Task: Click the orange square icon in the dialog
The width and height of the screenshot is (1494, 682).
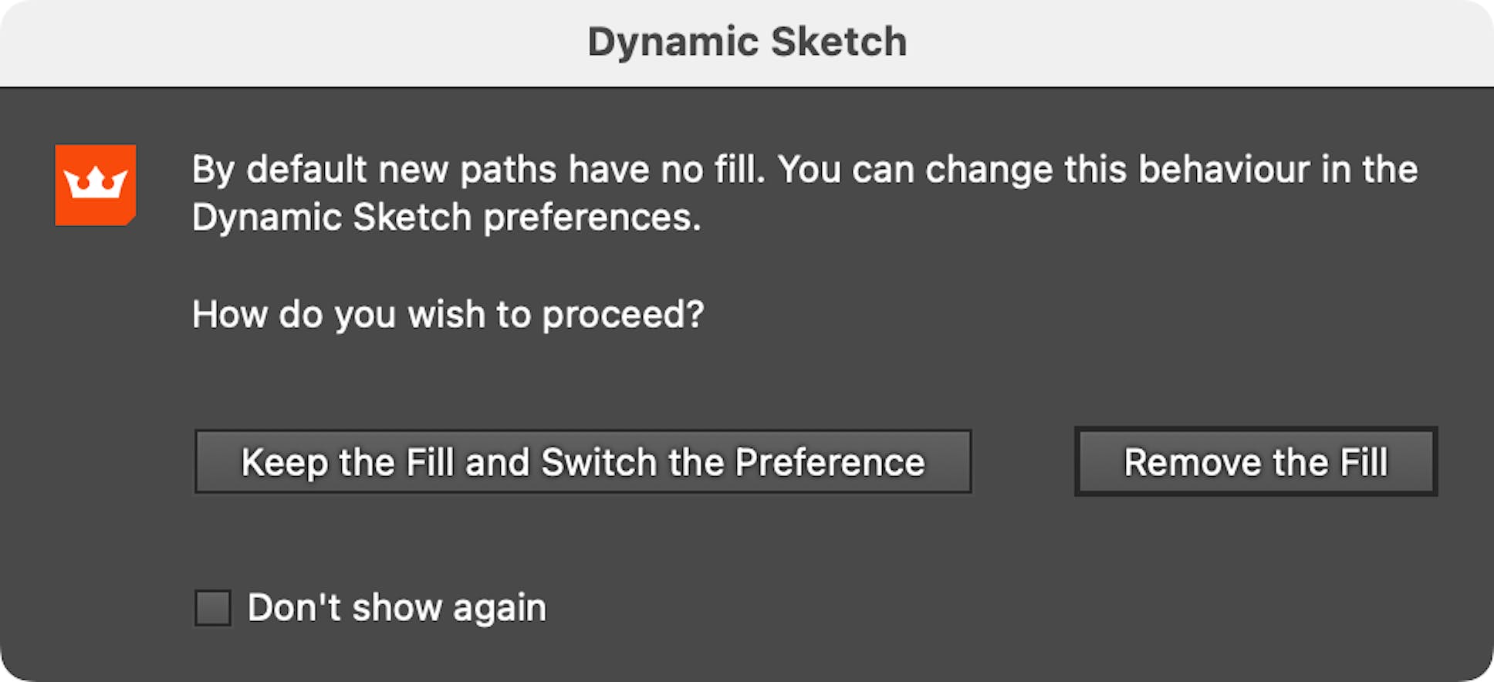Action: (96, 185)
